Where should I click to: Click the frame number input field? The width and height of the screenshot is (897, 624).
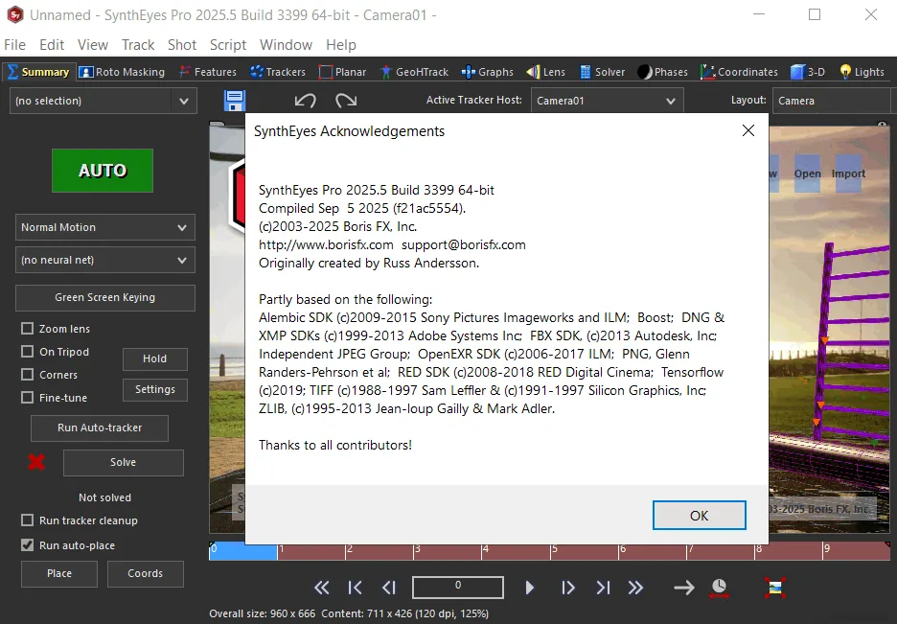(458, 588)
